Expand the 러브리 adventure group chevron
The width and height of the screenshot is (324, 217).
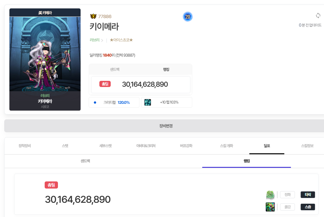click(x=102, y=40)
